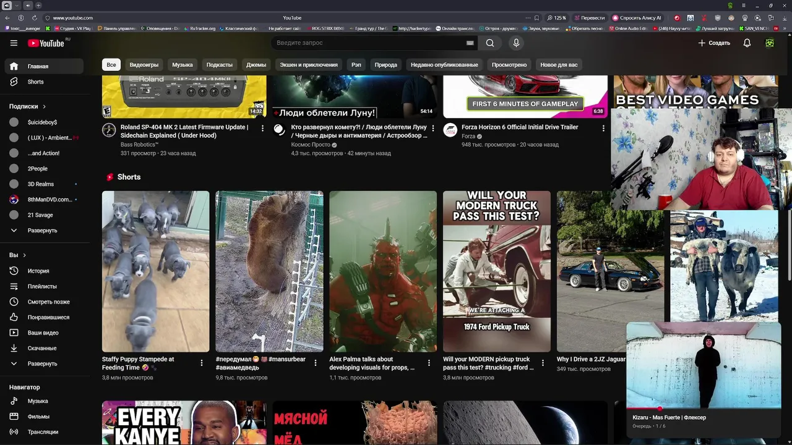Click the search magnifier button
This screenshot has height=445, width=792.
(x=490, y=43)
